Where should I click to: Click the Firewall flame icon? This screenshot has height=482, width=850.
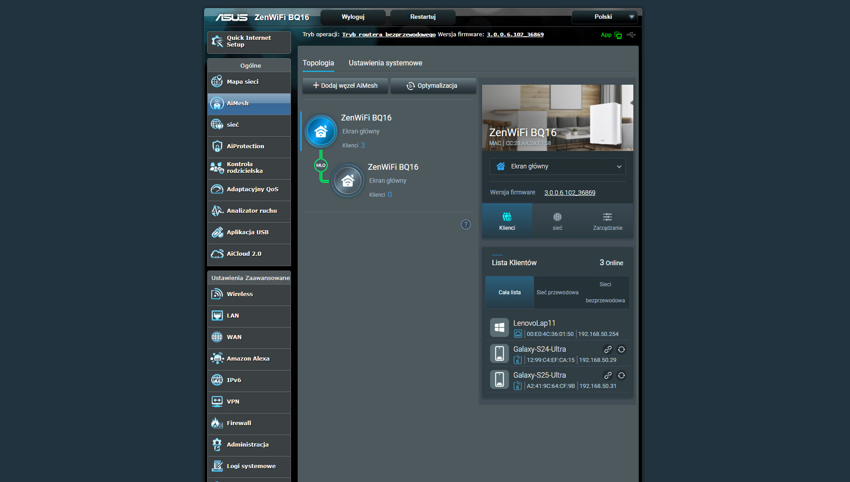pos(217,423)
